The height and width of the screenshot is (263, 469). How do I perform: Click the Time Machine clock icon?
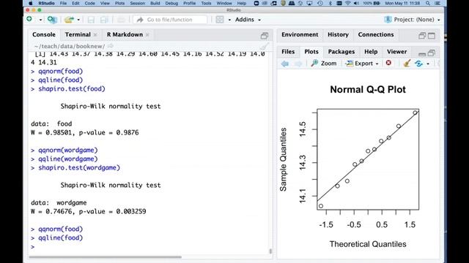[x=320, y=3]
